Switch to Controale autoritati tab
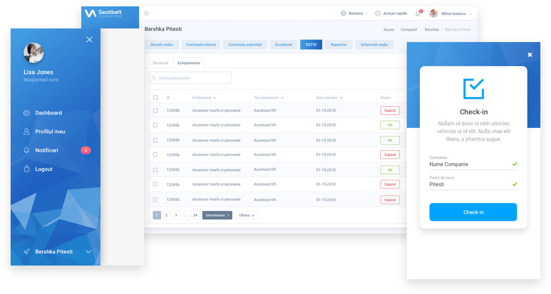Screen dimensions: 551x294 (245, 45)
